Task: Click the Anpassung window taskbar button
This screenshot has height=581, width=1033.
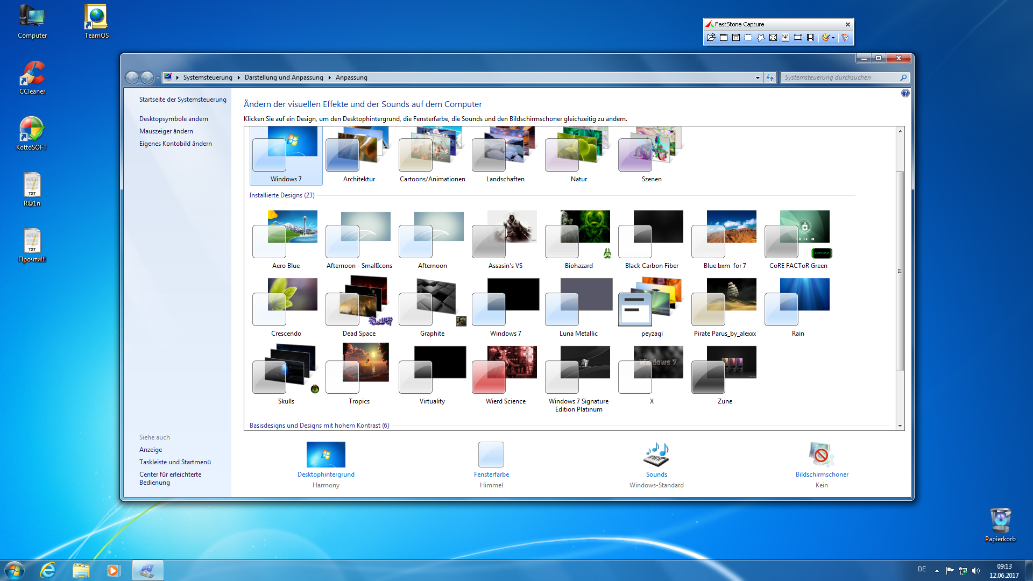Action: point(147,570)
